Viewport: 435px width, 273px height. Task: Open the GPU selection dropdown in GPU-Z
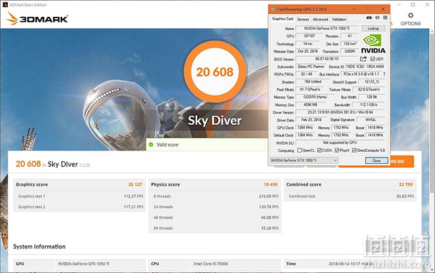click(x=304, y=160)
